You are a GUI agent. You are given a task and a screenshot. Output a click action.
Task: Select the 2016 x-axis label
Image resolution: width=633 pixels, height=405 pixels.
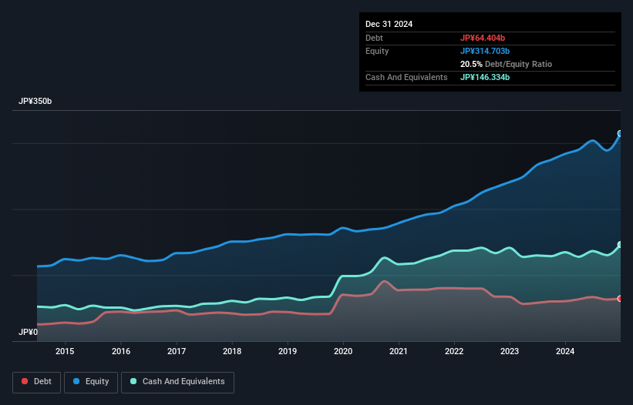121,351
